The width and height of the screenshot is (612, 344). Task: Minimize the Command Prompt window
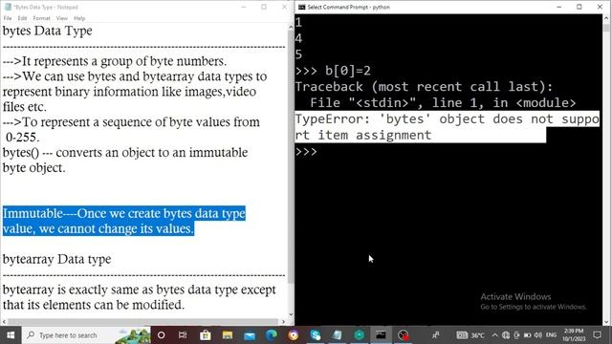pyautogui.click(x=558, y=7)
